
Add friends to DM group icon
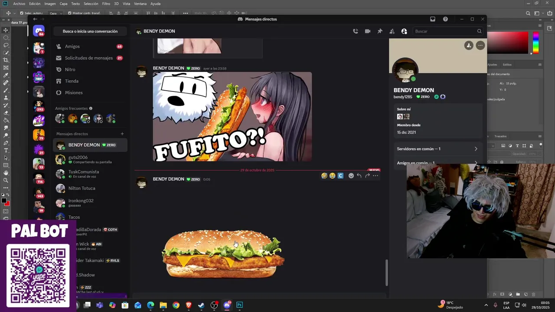coord(392,31)
